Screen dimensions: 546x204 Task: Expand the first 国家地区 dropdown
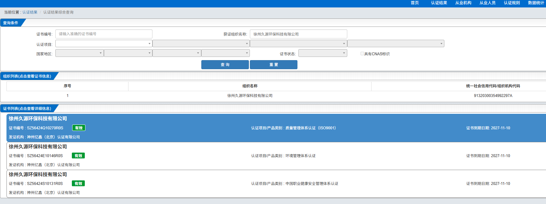(80, 53)
